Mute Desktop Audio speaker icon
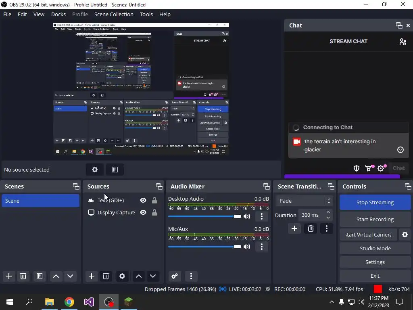413x310 pixels. (x=247, y=216)
